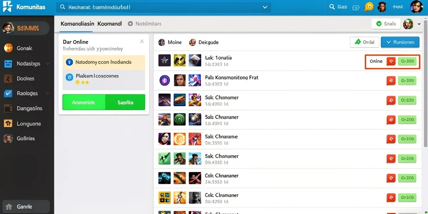
Task: Click the Komunitas logo icon
Action: click(8, 7)
